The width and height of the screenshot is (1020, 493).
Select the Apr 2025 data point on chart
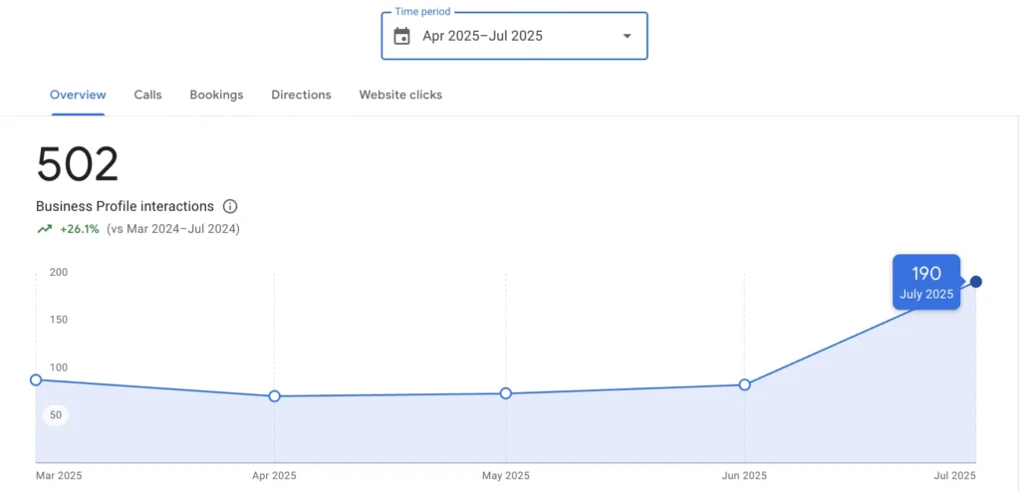coord(274,396)
